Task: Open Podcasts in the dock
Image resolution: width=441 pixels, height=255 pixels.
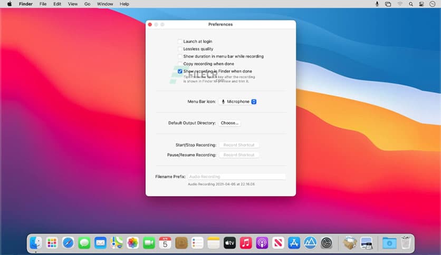Action: coord(262,242)
